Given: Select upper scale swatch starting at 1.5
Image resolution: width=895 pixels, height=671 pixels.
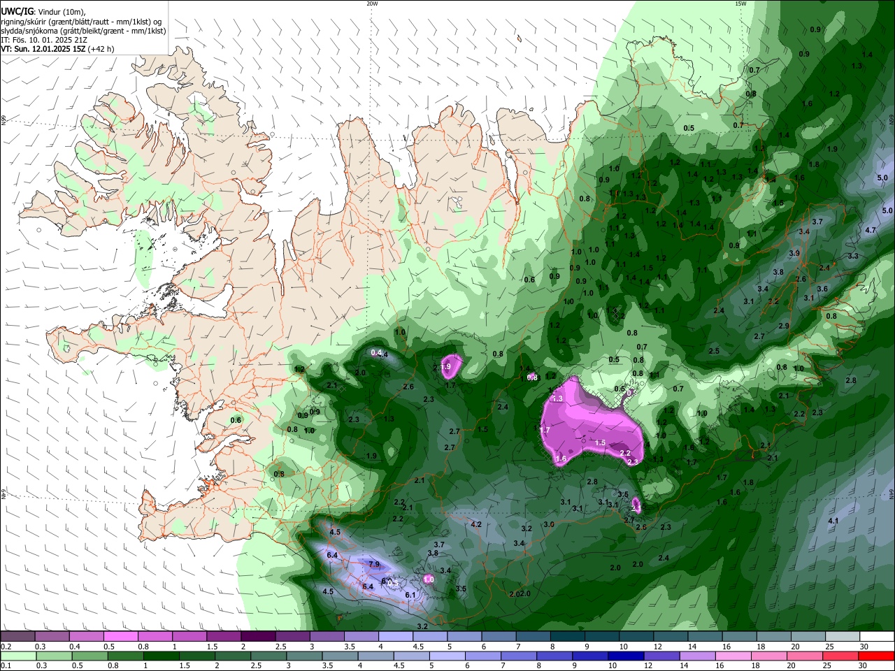Looking at the screenshot, I should click(x=223, y=636).
